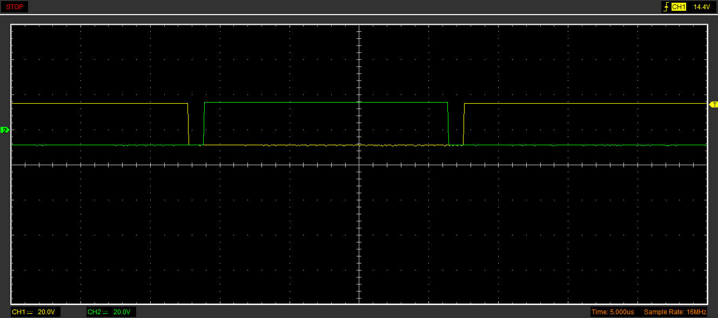Click the falling edge of green CH2 pulse

(448, 124)
